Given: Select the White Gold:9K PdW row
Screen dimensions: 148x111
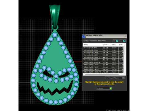Looking at the screenshot, I should point(103,62).
